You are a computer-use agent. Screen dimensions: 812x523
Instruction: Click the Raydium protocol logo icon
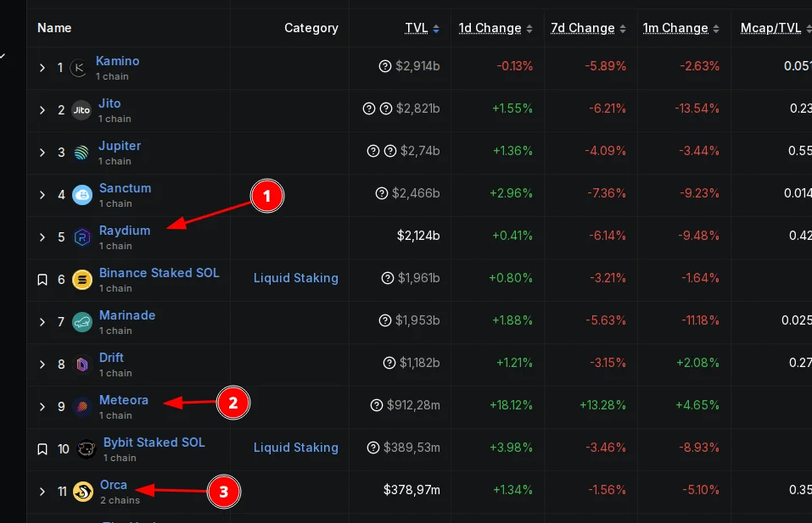82,237
